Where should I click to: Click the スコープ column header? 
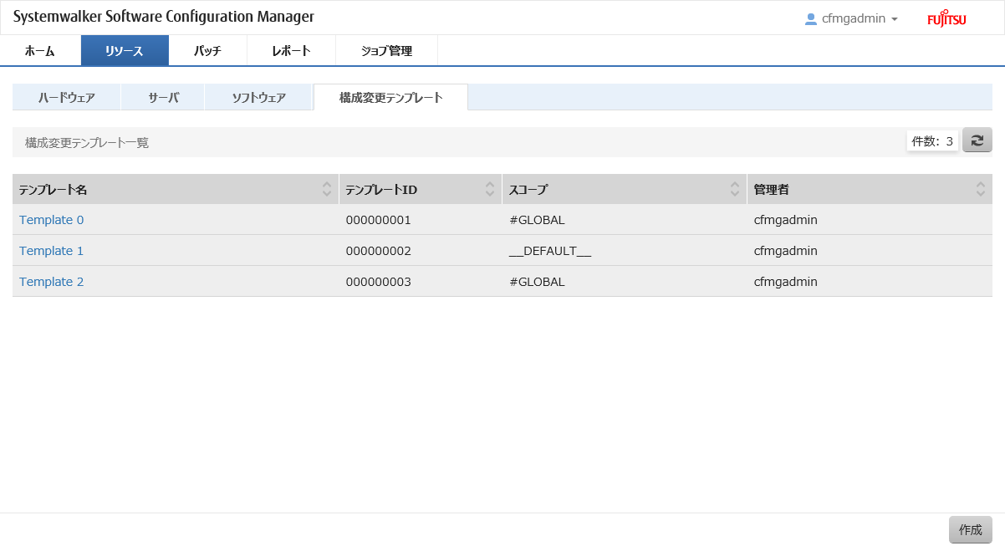coord(625,190)
